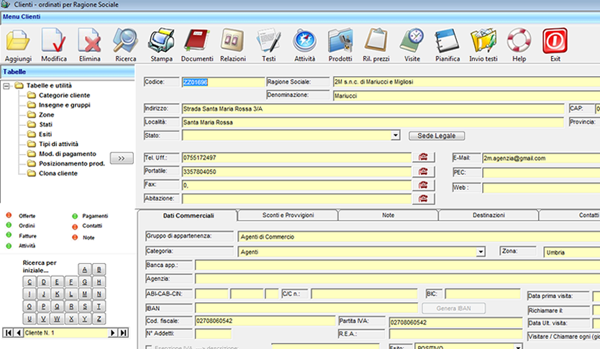Image resolution: width=600 pixels, height=349 pixels.
Task: Open the Ril. prezzi clipboard icon
Action: pyautogui.click(x=376, y=40)
